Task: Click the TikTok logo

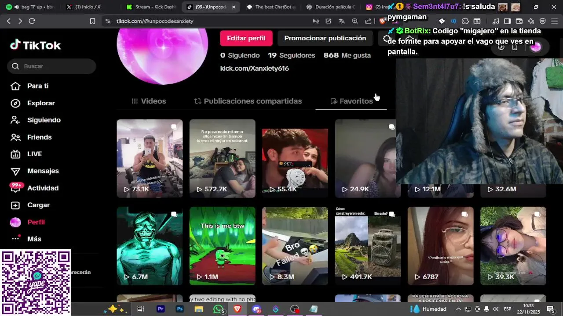Action: [36, 45]
